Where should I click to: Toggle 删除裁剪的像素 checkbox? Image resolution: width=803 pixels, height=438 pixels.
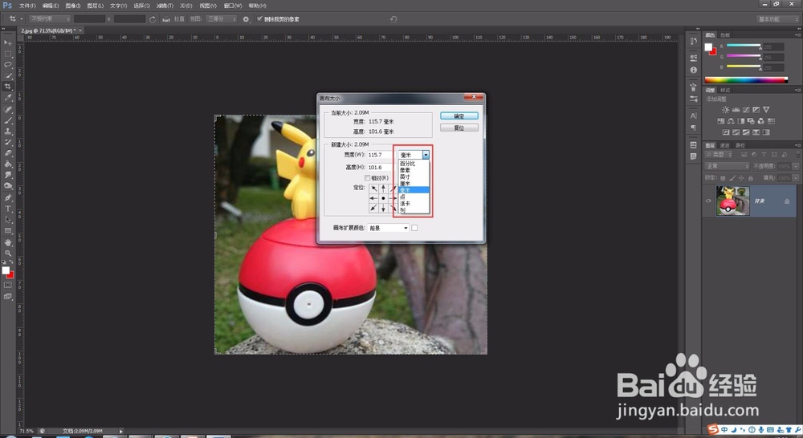[x=259, y=19]
